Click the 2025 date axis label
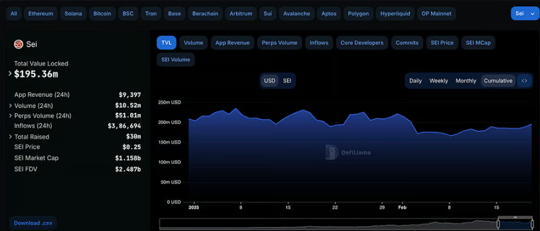 click(x=194, y=207)
